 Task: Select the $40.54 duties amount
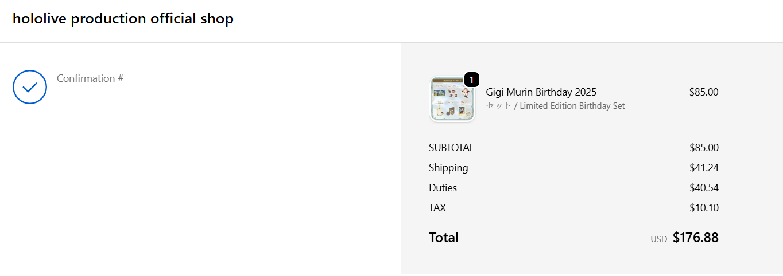(704, 188)
